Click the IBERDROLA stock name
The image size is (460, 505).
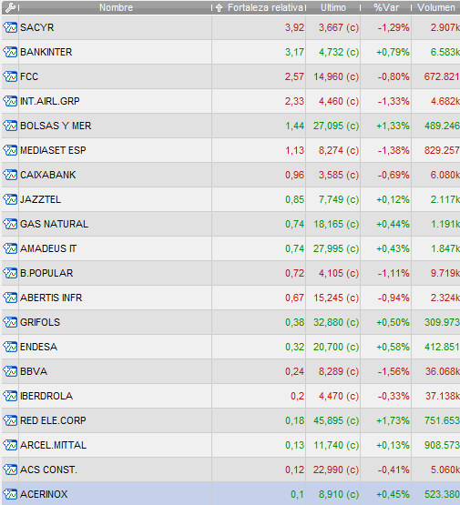click(46, 396)
